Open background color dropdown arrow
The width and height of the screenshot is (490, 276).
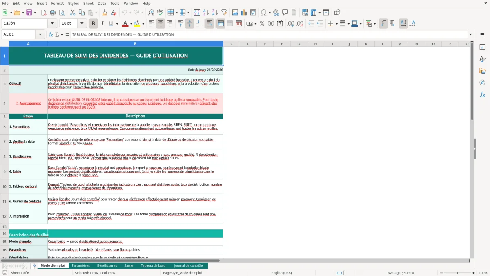143,24
